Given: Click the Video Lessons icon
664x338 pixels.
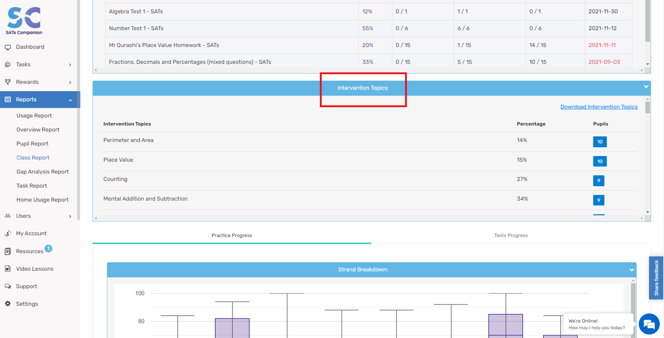Looking at the screenshot, I should point(8,269).
